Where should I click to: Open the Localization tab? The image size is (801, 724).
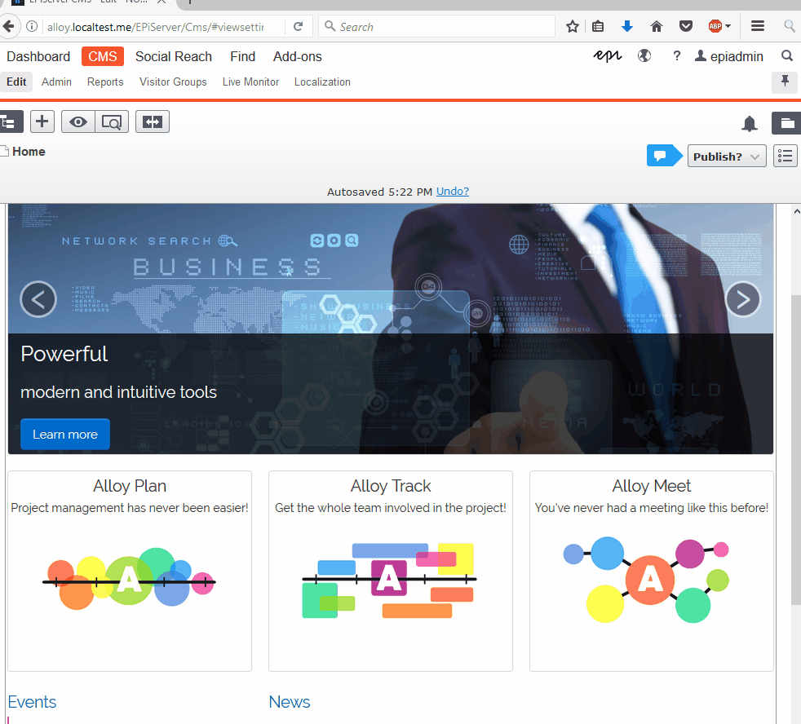(x=322, y=82)
